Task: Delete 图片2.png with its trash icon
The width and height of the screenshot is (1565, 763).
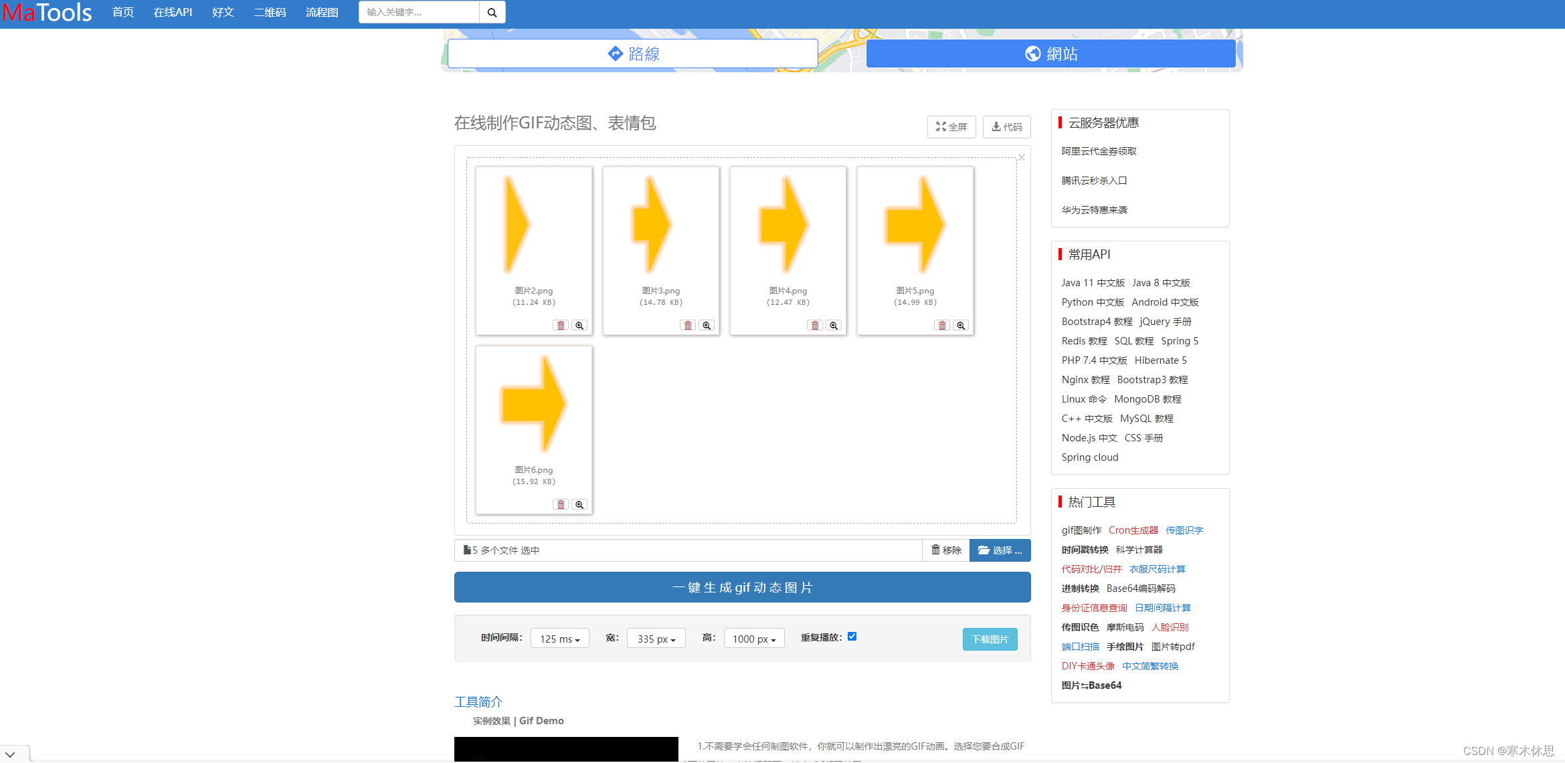Action: click(x=561, y=326)
